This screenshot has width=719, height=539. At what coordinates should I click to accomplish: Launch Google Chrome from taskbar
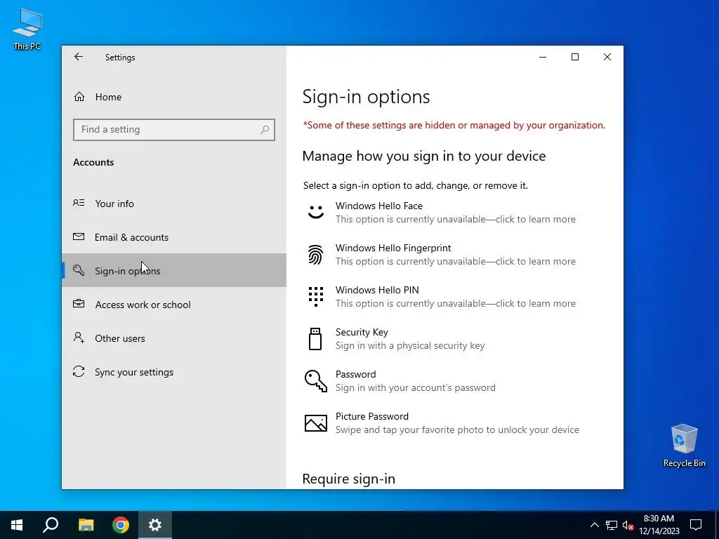coord(121,525)
